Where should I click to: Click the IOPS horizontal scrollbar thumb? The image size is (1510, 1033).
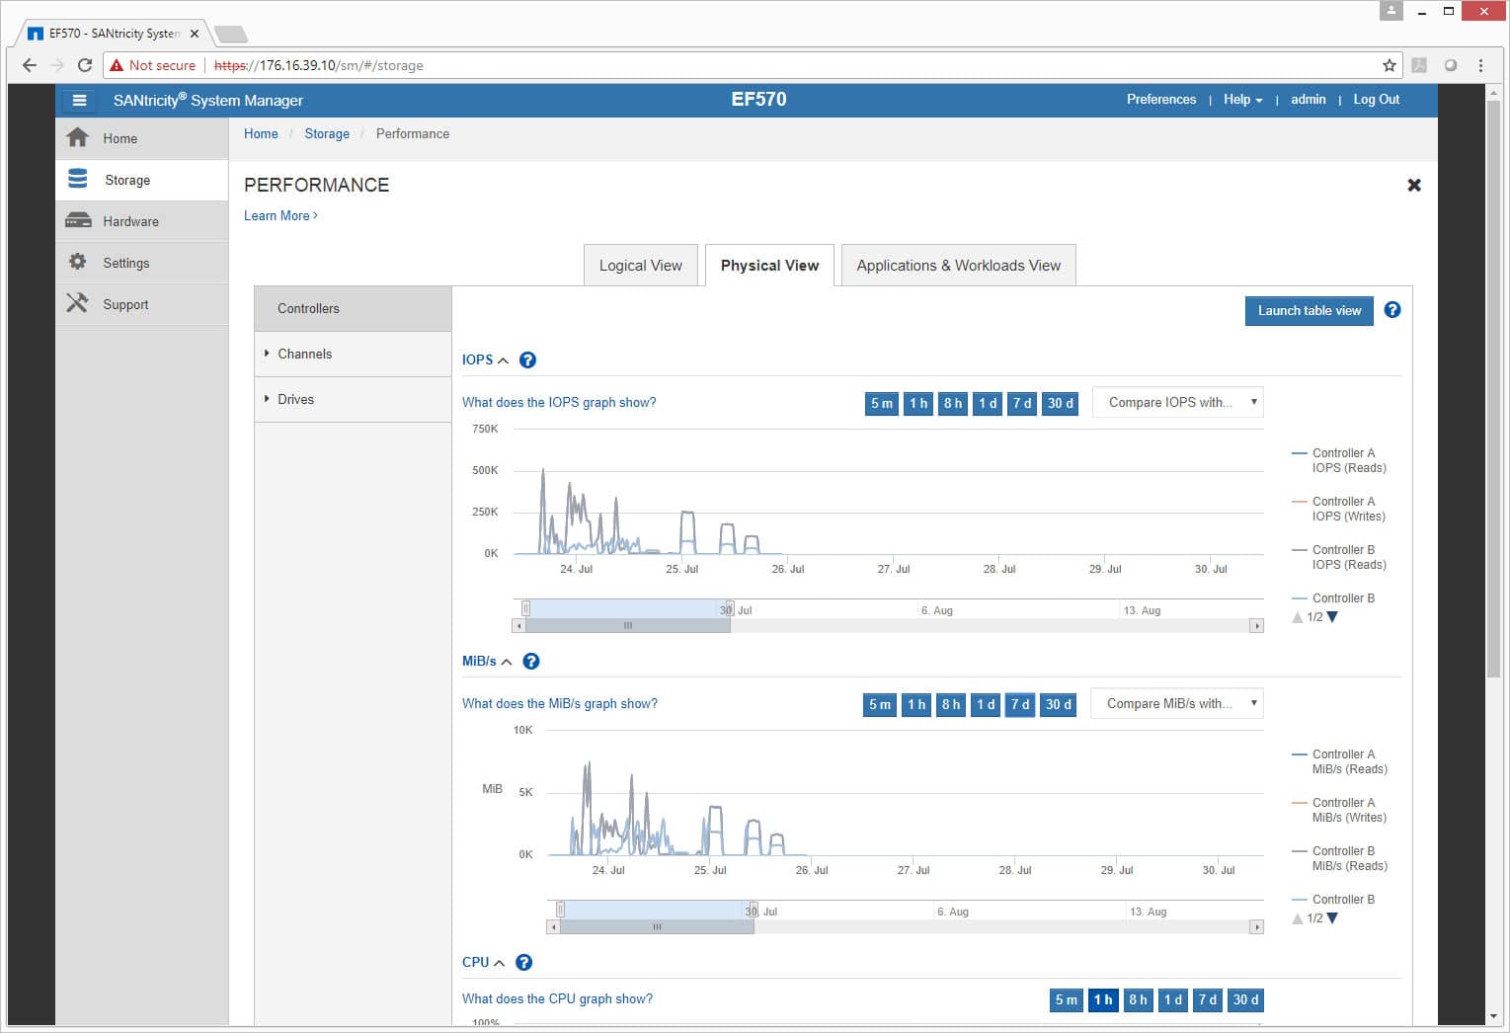(627, 626)
